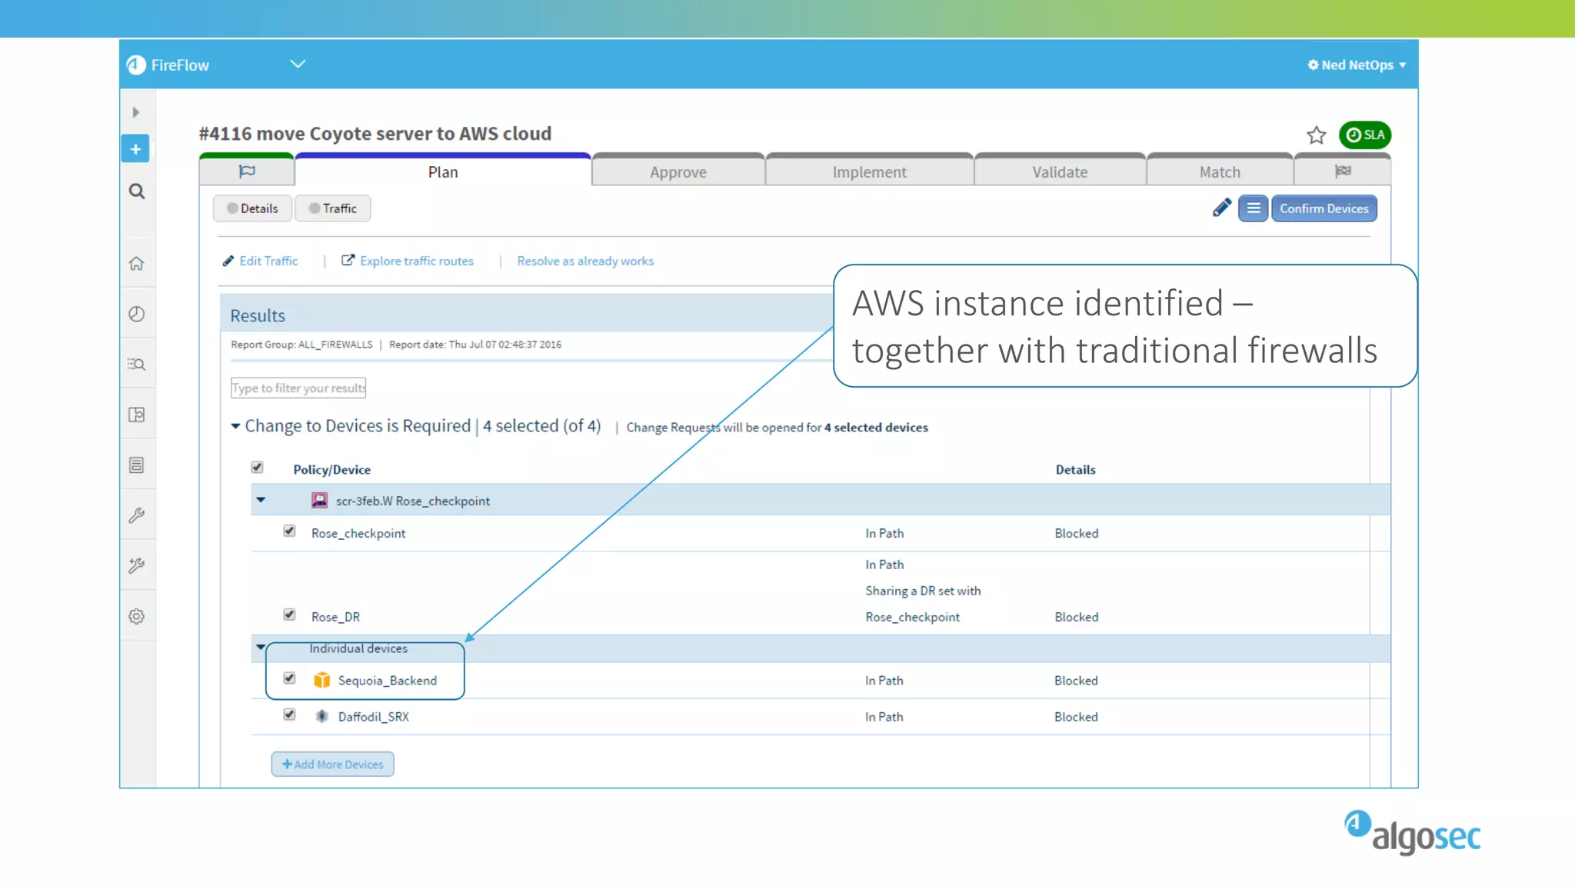Click the pencil edit icon near Confirm Devices
The image size is (1575, 886).
[1222, 208]
